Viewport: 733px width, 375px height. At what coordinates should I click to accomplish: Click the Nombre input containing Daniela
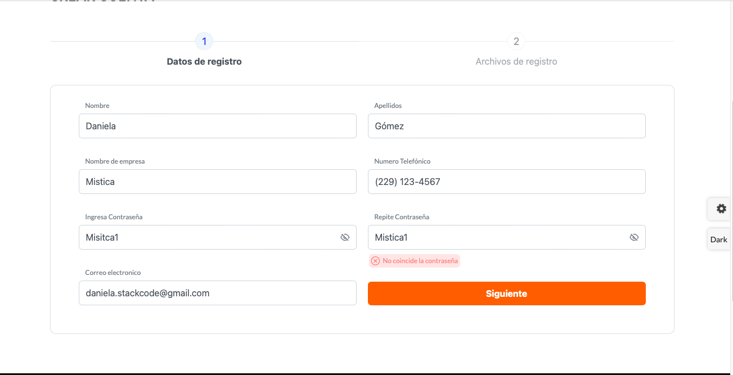coord(217,126)
